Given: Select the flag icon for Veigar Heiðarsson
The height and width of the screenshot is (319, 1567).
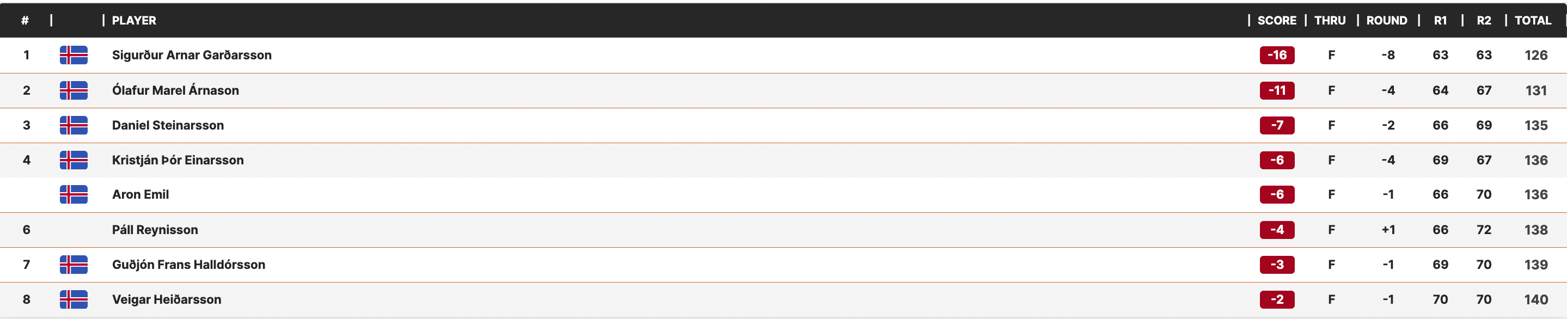Looking at the screenshot, I should 74,299.
